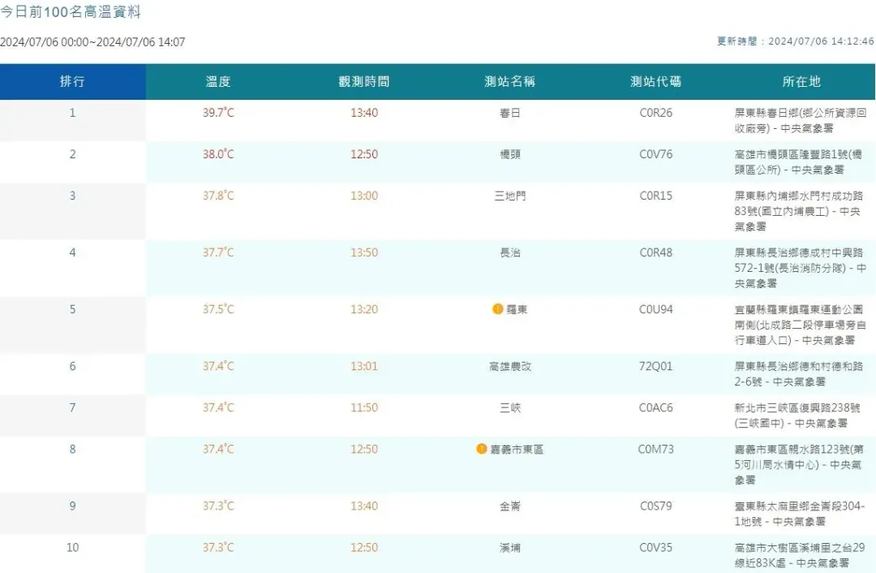Click the orange warning icon beside 嘉義市東區
Image resolution: width=876 pixels, height=573 pixels.
(x=482, y=449)
